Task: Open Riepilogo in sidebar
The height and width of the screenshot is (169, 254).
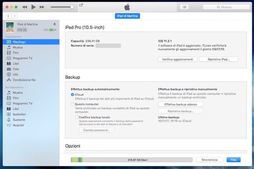Action: tap(31, 42)
